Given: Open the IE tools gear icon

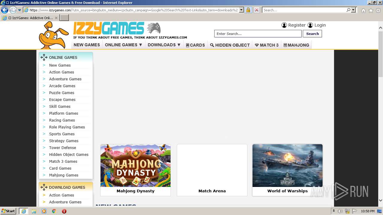Looking at the screenshot, I should tap(378, 10).
